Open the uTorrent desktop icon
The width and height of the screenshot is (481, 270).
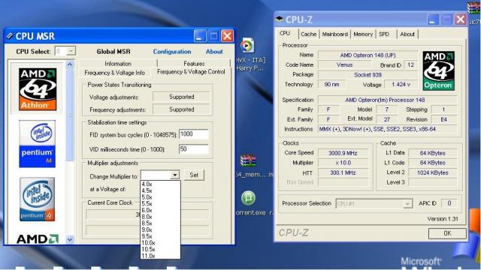click(x=248, y=198)
